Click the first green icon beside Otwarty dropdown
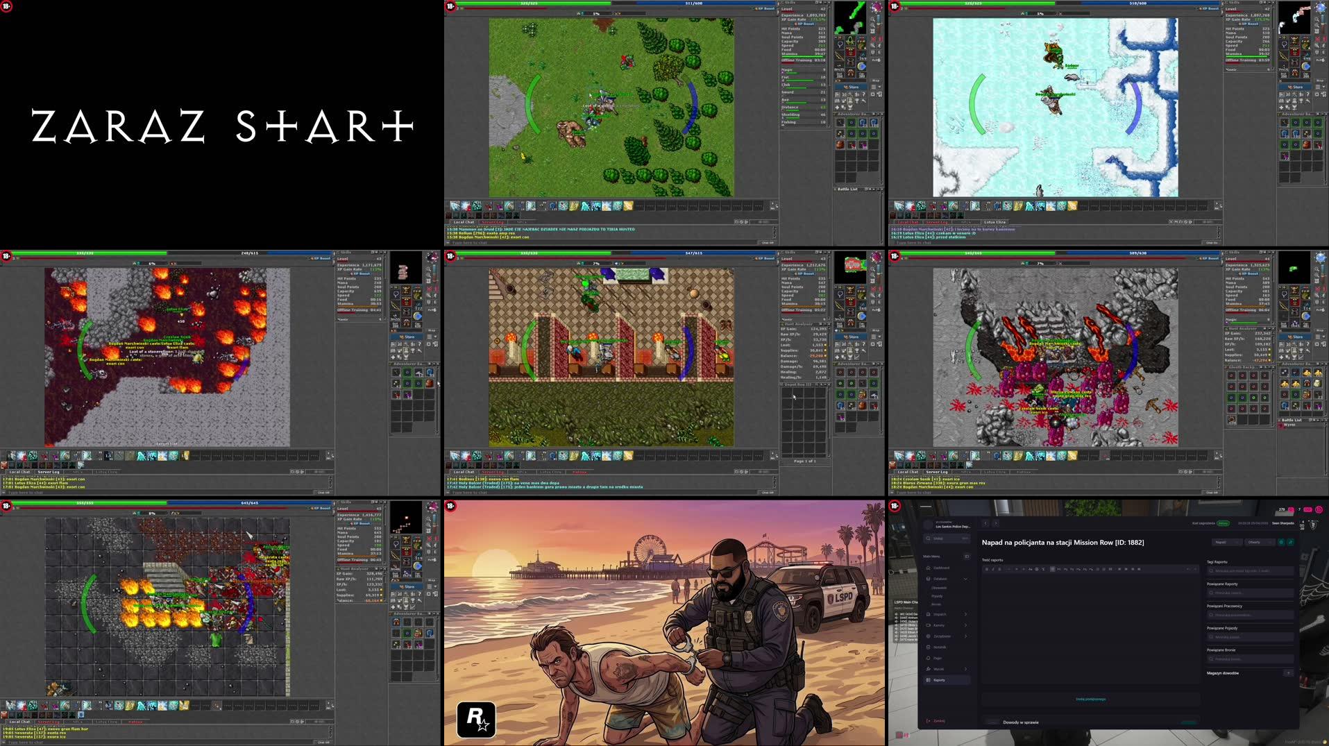 click(x=1281, y=543)
